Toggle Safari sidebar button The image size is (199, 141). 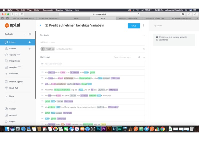(x=22, y=14)
